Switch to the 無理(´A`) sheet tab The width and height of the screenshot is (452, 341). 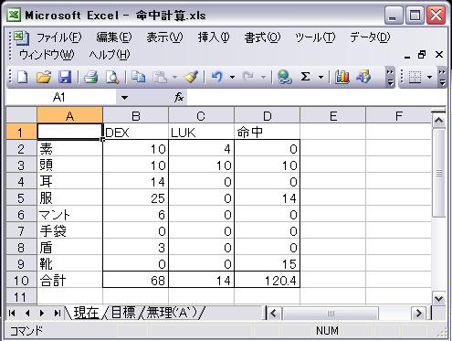(x=173, y=313)
